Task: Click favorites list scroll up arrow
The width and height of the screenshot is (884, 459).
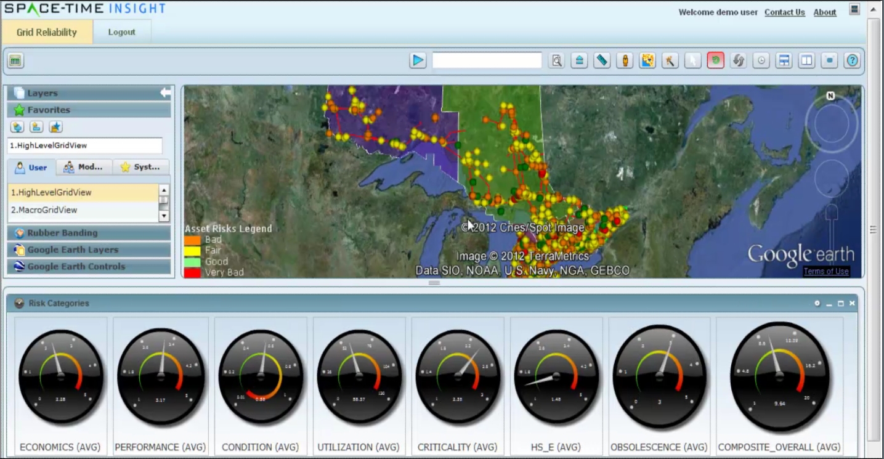Action: pyautogui.click(x=164, y=190)
